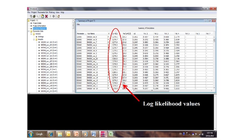
Task: Click the house-shaped home toolbar icon
Action: (58, 16)
